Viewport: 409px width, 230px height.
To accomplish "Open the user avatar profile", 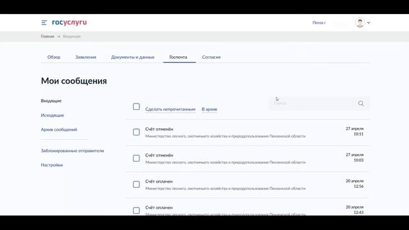I will tap(360, 23).
